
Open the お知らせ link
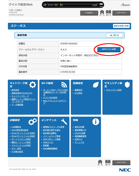click(78, 139)
